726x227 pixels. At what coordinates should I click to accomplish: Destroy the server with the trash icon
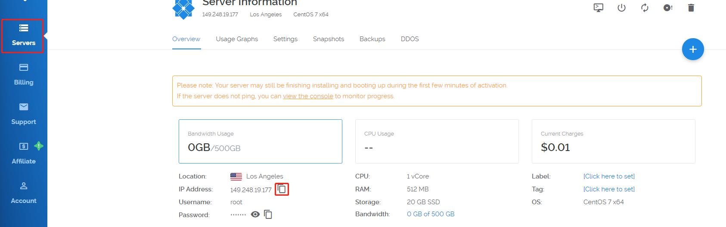[691, 8]
